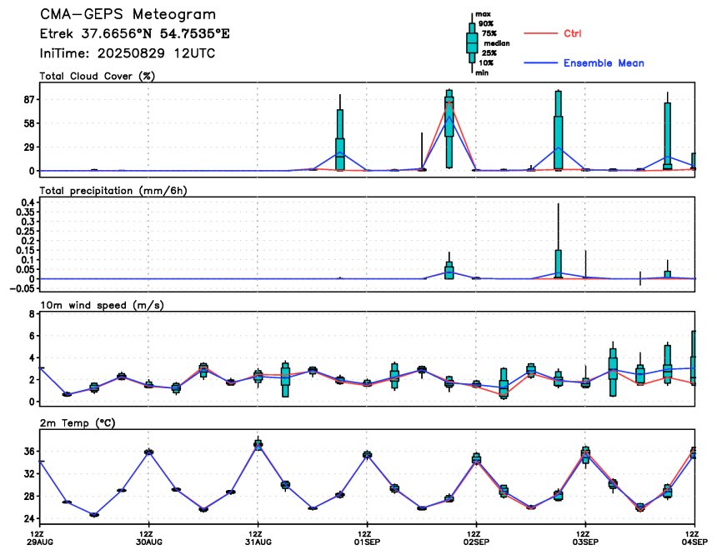Screen dimensions: 717x555
Task: Click the IniTime: 20250829 12UTC text
Action: (127, 53)
